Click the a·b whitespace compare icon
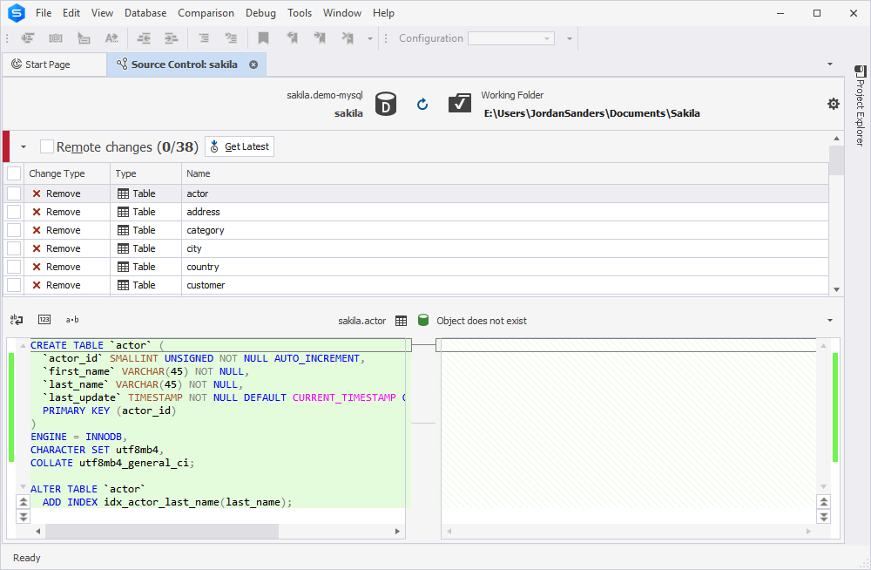 click(x=72, y=319)
